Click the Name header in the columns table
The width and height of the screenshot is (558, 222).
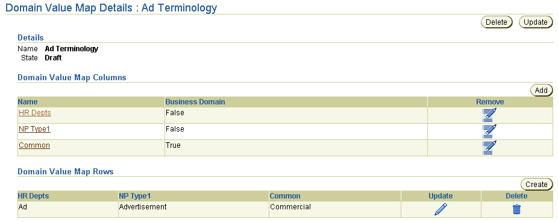pyautogui.click(x=28, y=101)
